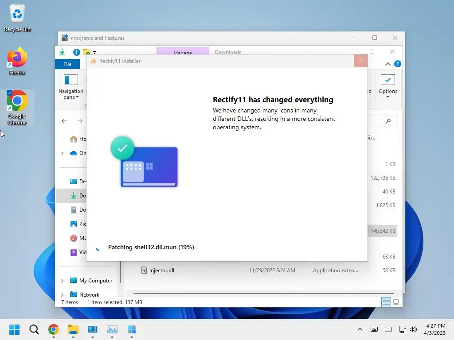
Task: Select Documents in the navigation pane
Action: [x=78, y=210]
